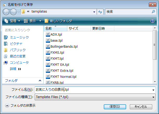Click the computer icon beside コンピュータ
159x114 pixels.
(6, 63)
